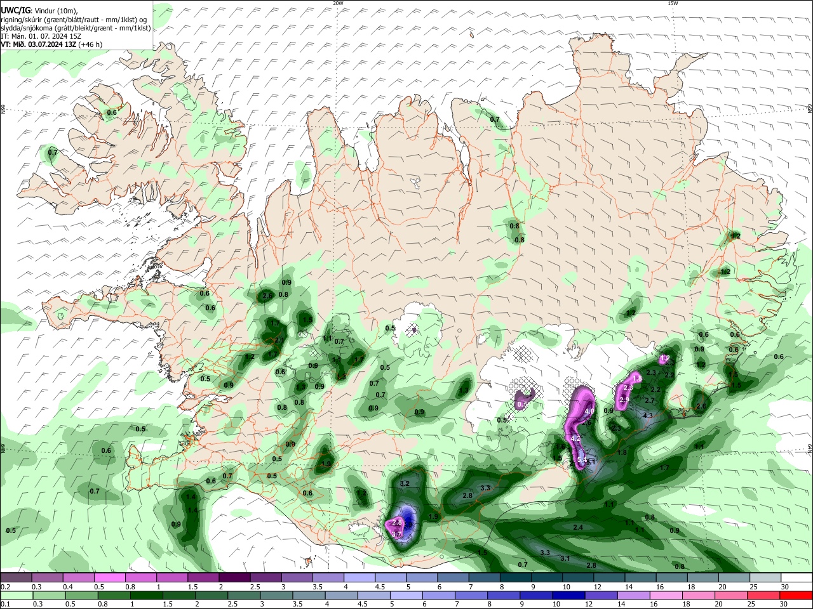Click the '3.1' value over the southern sea

pos(565,558)
